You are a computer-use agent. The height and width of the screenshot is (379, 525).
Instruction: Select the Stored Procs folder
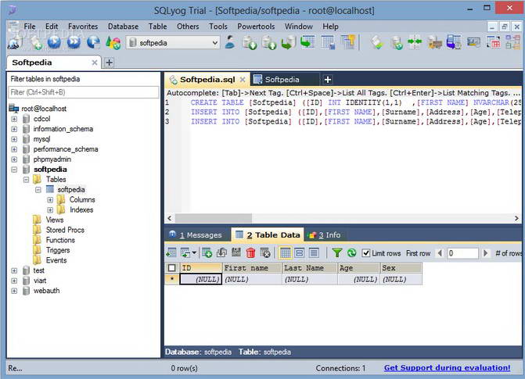(x=64, y=231)
